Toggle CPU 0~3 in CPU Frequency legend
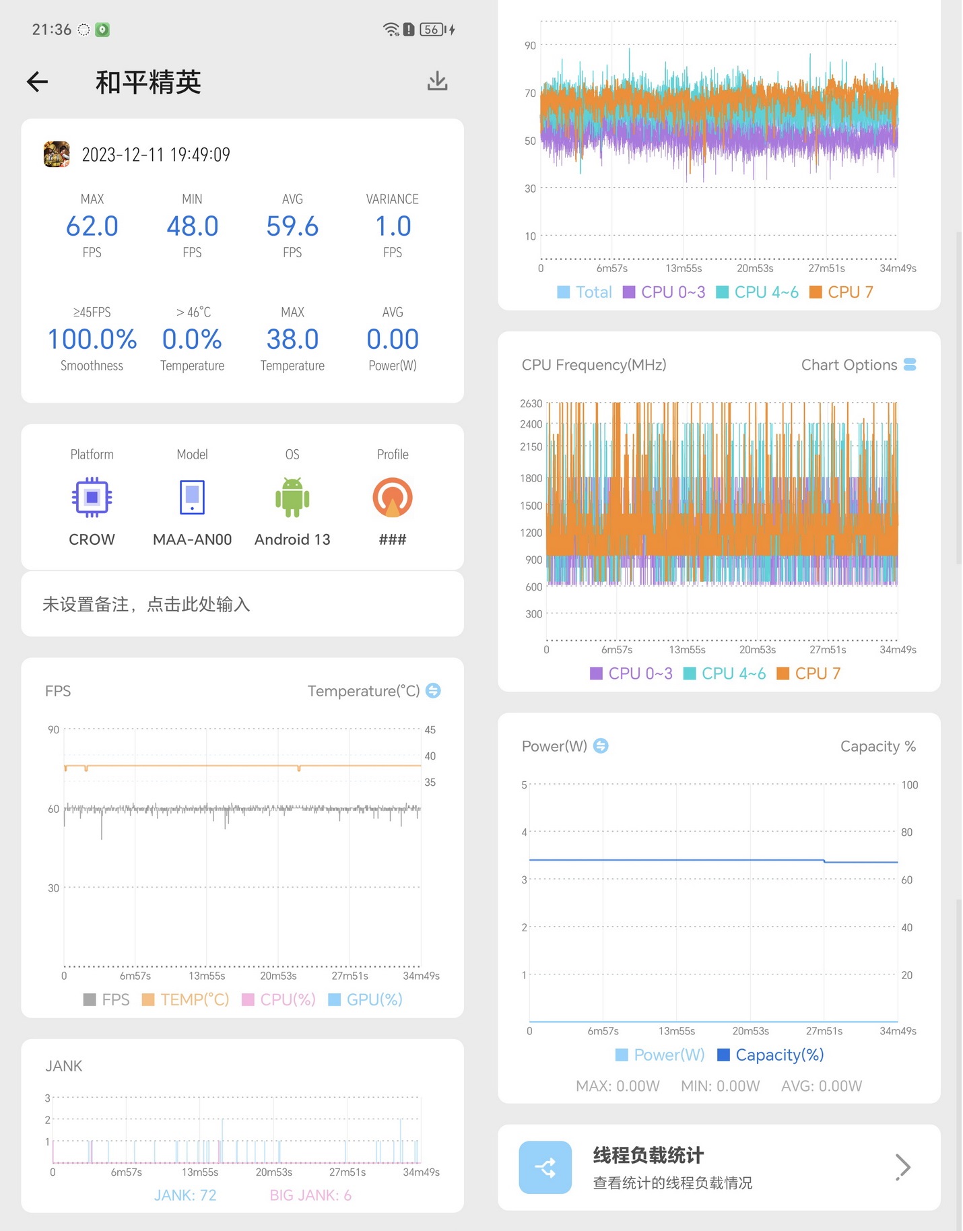The height and width of the screenshot is (1231, 963). (x=631, y=673)
